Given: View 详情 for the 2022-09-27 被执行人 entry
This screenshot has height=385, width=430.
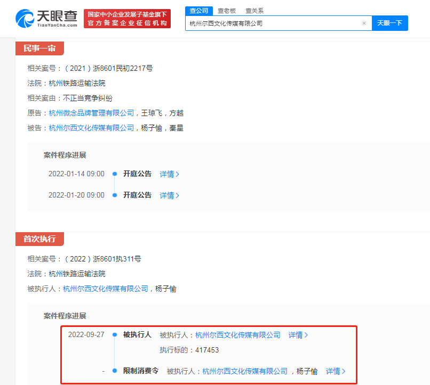Looking at the screenshot, I should [x=298, y=335].
